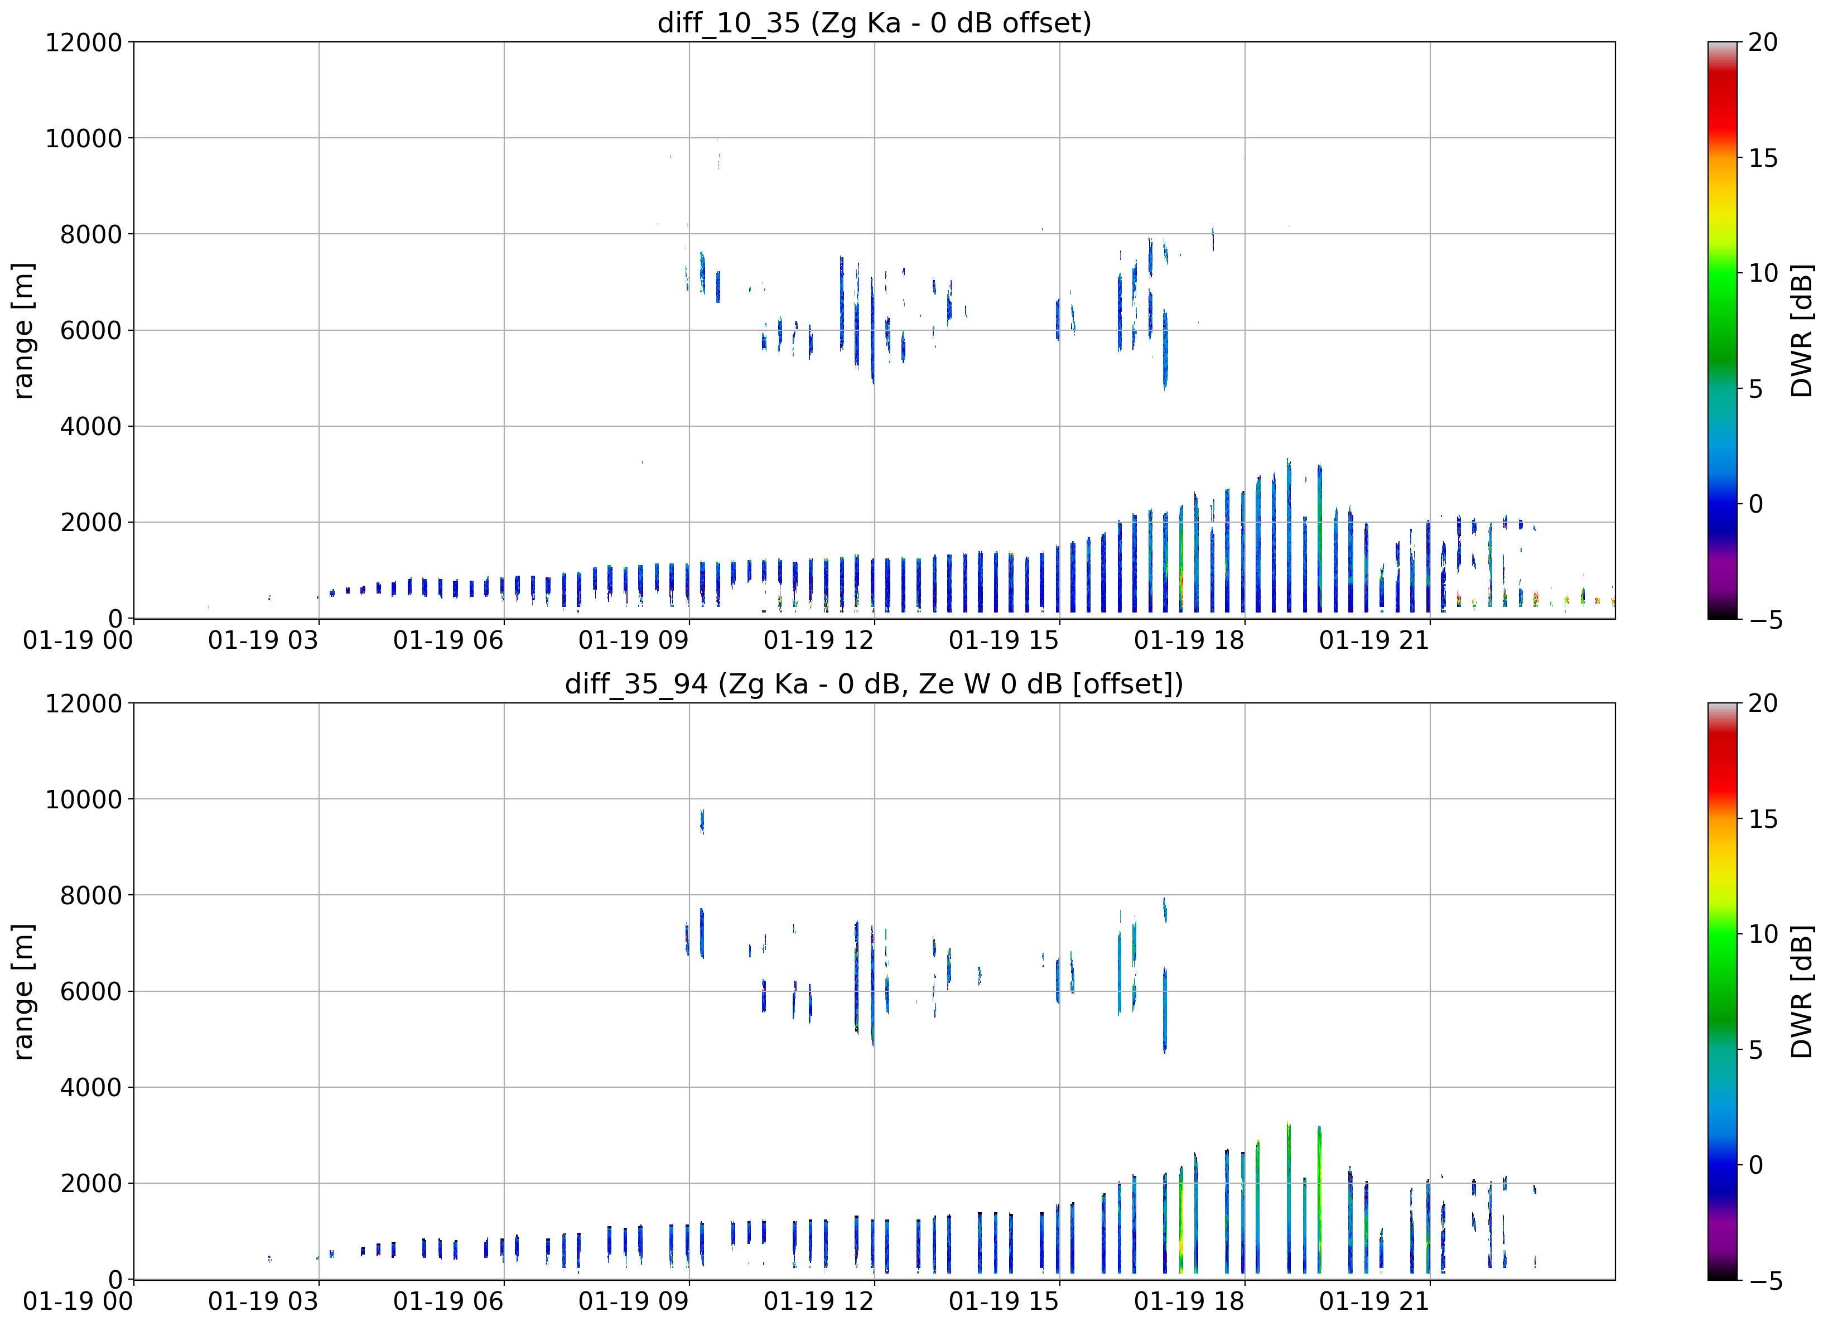Click colorbar tick '20' of diff_10_35 plot
This screenshot has width=1828, height=1326.
click(1763, 42)
